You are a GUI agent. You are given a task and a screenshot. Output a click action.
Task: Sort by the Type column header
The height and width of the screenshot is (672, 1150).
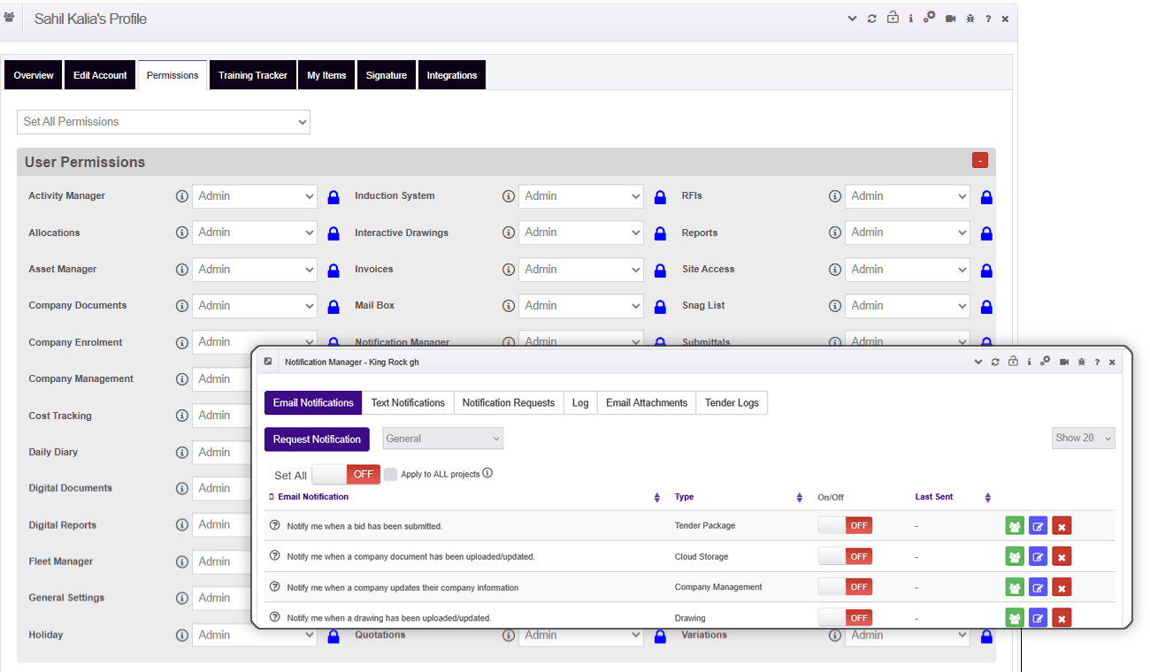coord(685,497)
